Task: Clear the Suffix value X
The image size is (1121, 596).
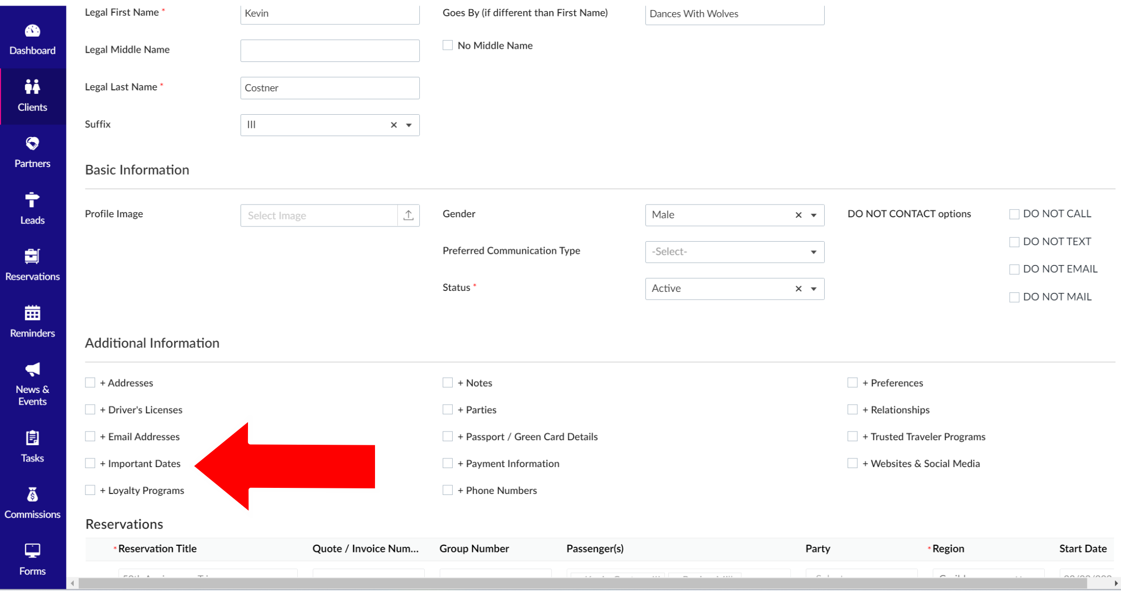Action: (393, 125)
